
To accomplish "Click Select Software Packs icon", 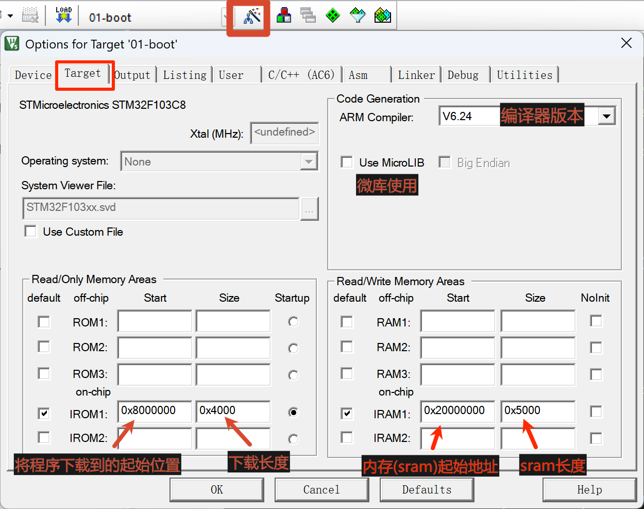I will coord(358,15).
